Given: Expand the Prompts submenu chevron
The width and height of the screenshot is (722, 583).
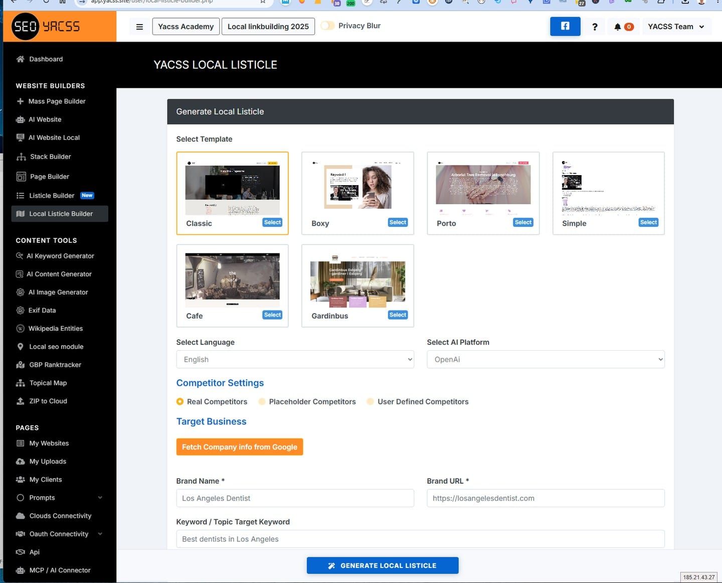Looking at the screenshot, I should (100, 498).
